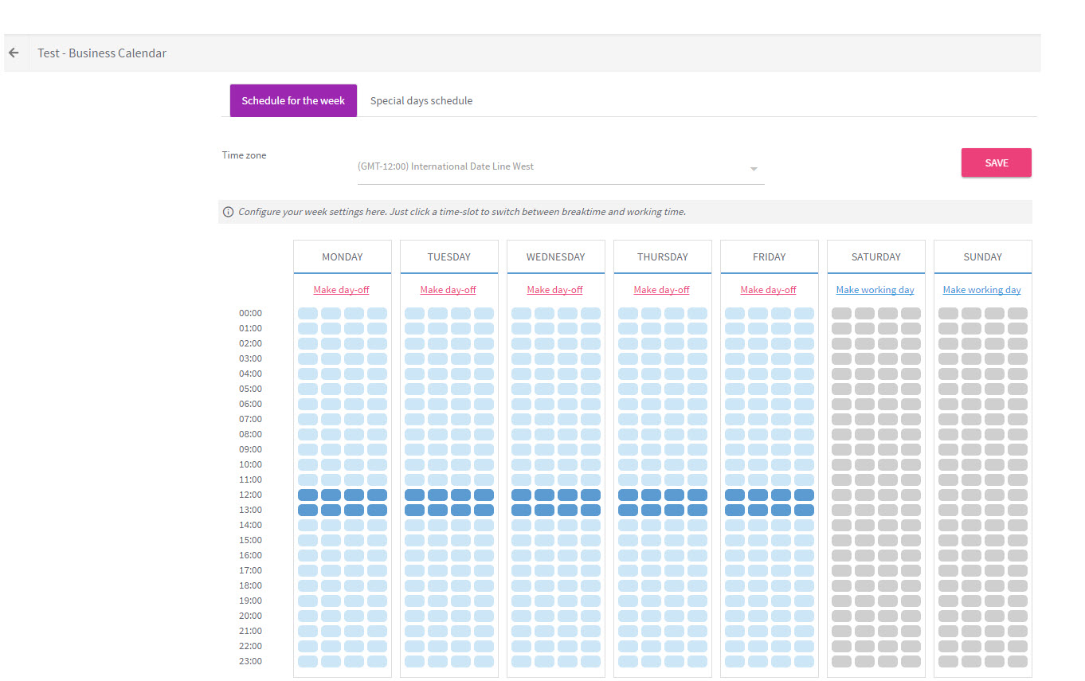Screen dimensions: 1085x681
Task: Make Sunday a working day
Action: [x=982, y=290]
